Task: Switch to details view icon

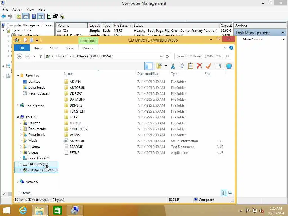Action: click(224, 193)
